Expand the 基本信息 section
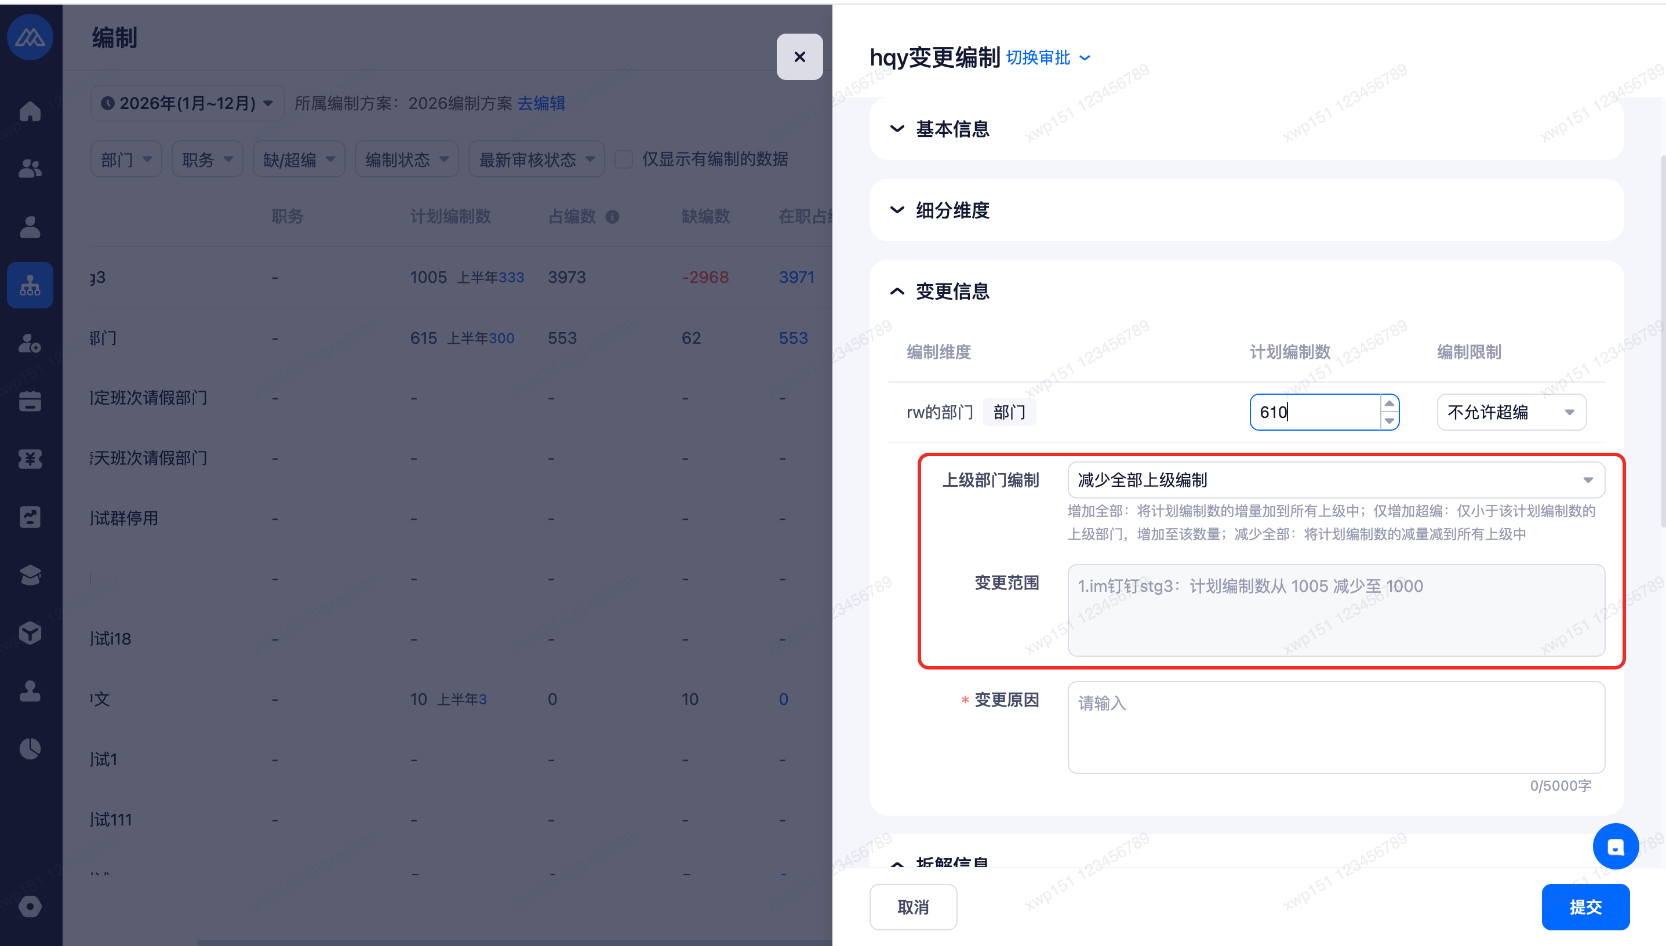 952,129
